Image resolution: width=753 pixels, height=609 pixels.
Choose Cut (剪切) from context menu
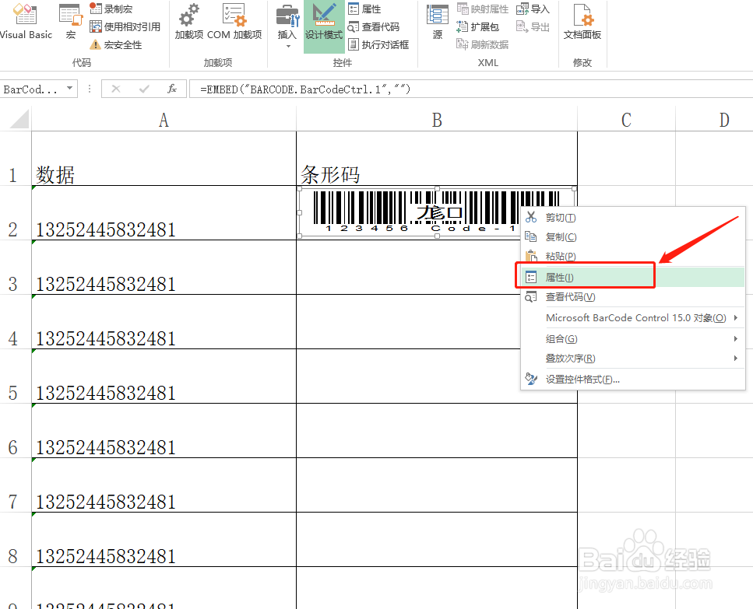[x=633, y=218]
